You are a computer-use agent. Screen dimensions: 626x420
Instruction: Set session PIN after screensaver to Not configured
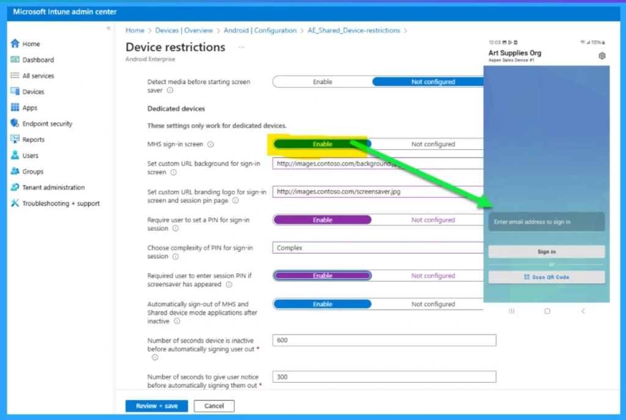tap(433, 275)
